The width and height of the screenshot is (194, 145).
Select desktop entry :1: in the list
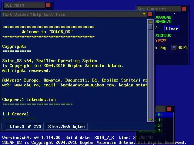164,120
